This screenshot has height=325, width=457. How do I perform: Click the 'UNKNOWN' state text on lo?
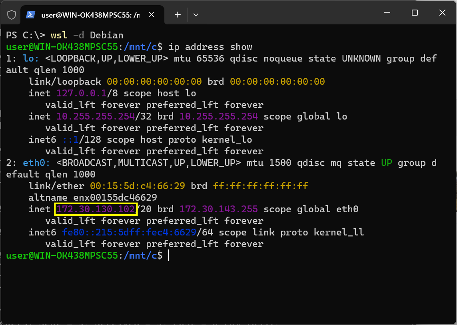[x=361, y=59]
